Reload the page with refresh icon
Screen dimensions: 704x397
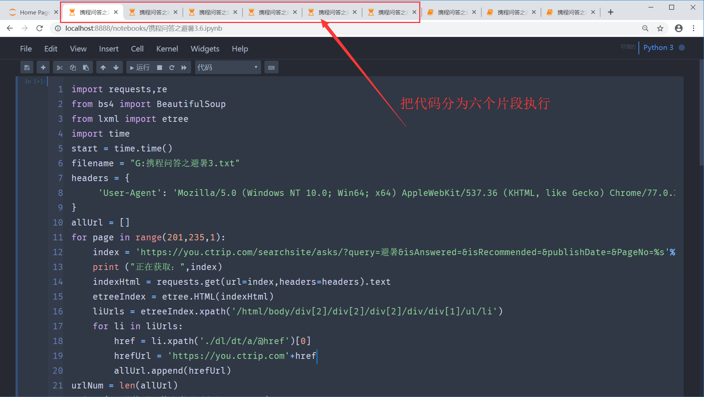click(40, 28)
